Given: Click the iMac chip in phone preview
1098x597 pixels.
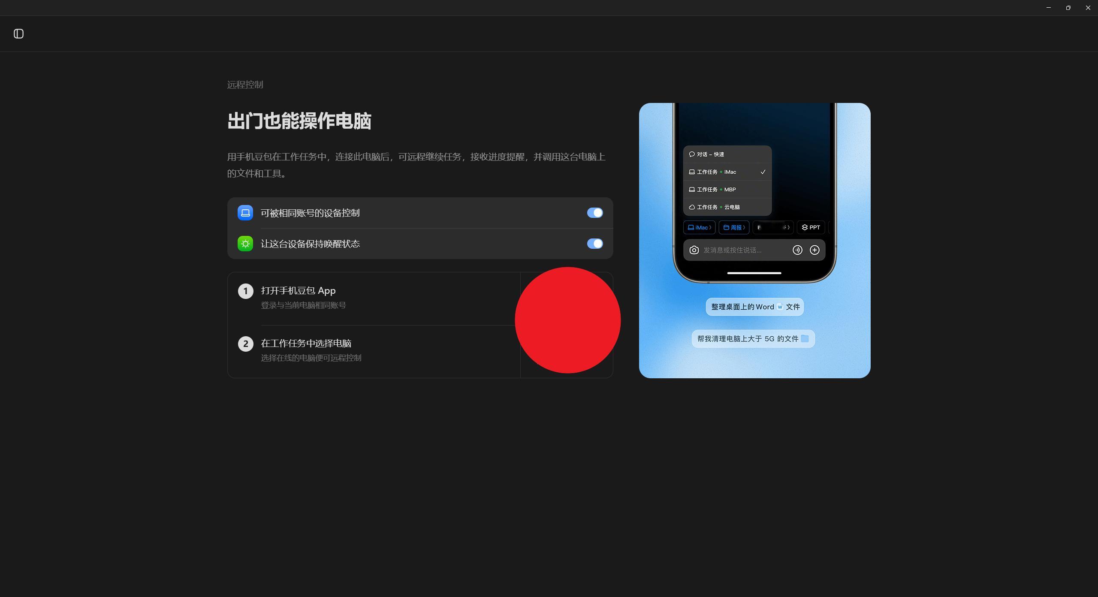Looking at the screenshot, I should click(x=699, y=227).
